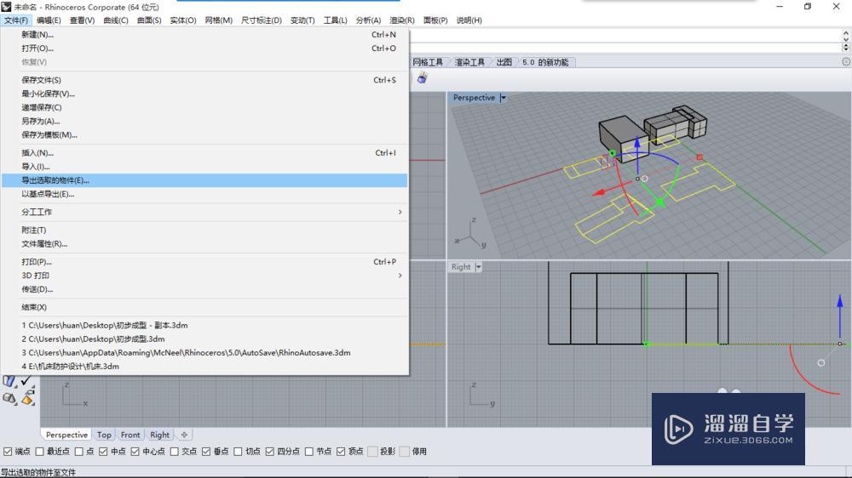Open the 分析(A) menu
The width and height of the screenshot is (852, 478).
(368, 20)
